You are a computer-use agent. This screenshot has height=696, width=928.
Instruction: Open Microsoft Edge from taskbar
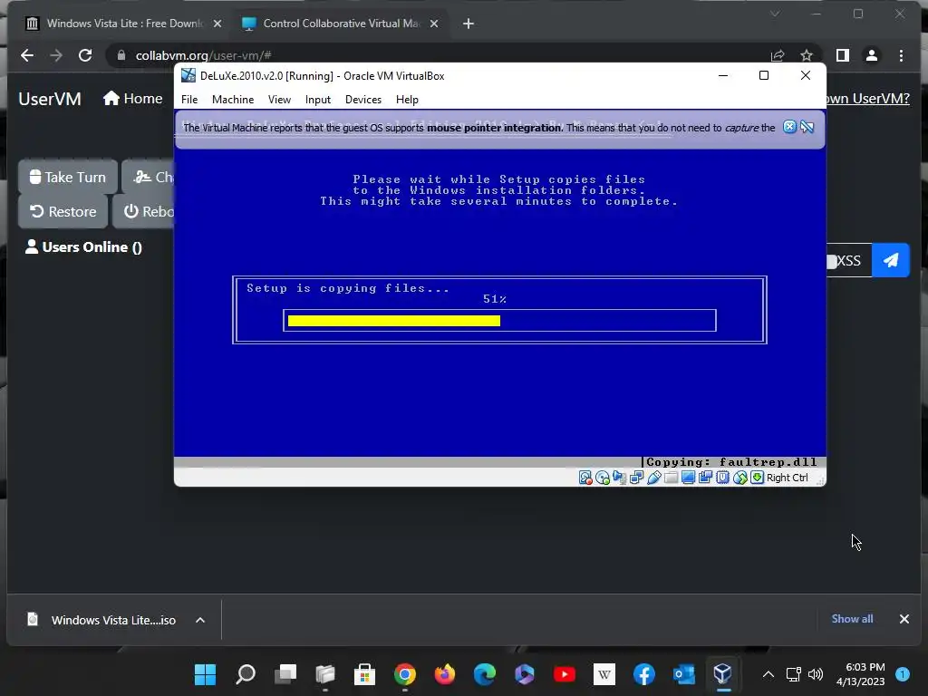[x=484, y=674]
